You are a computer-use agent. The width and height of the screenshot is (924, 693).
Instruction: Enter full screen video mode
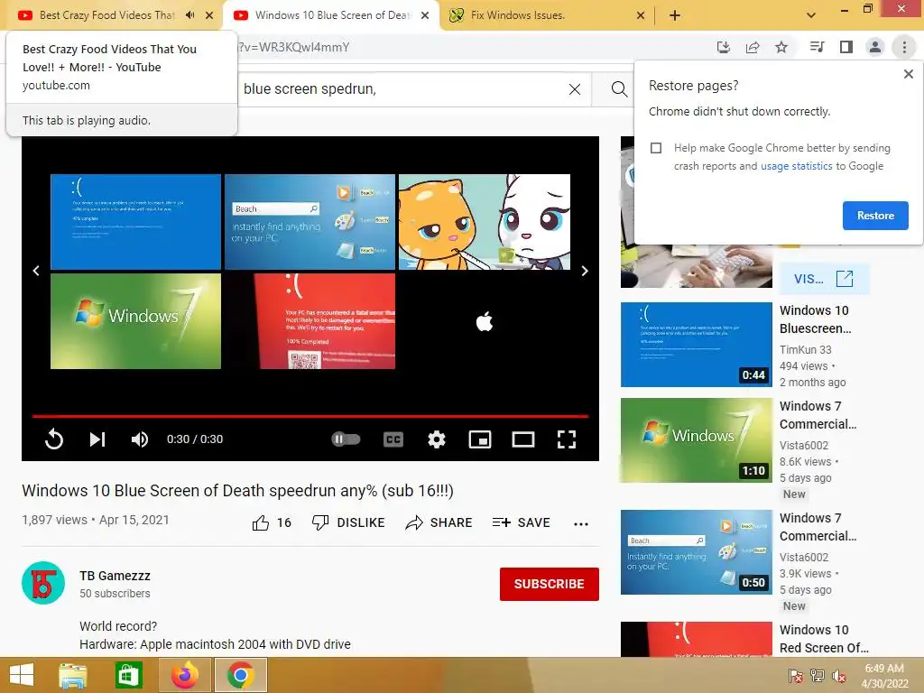click(567, 439)
